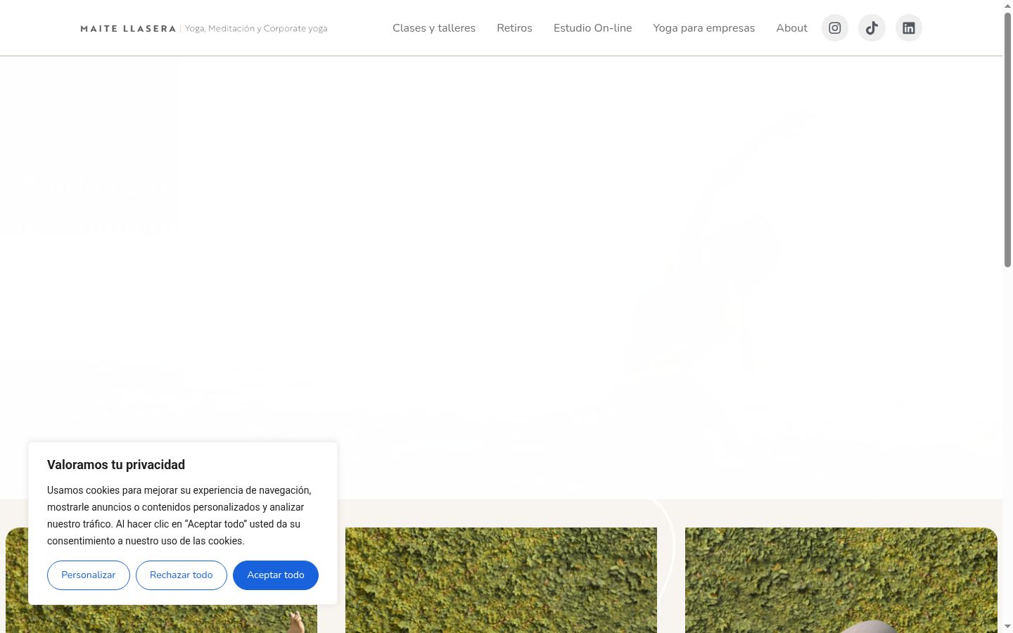This screenshot has height=633, width=1013.
Task: Open the right-hand ivy-hedge photo card
Action: point(841,580)
